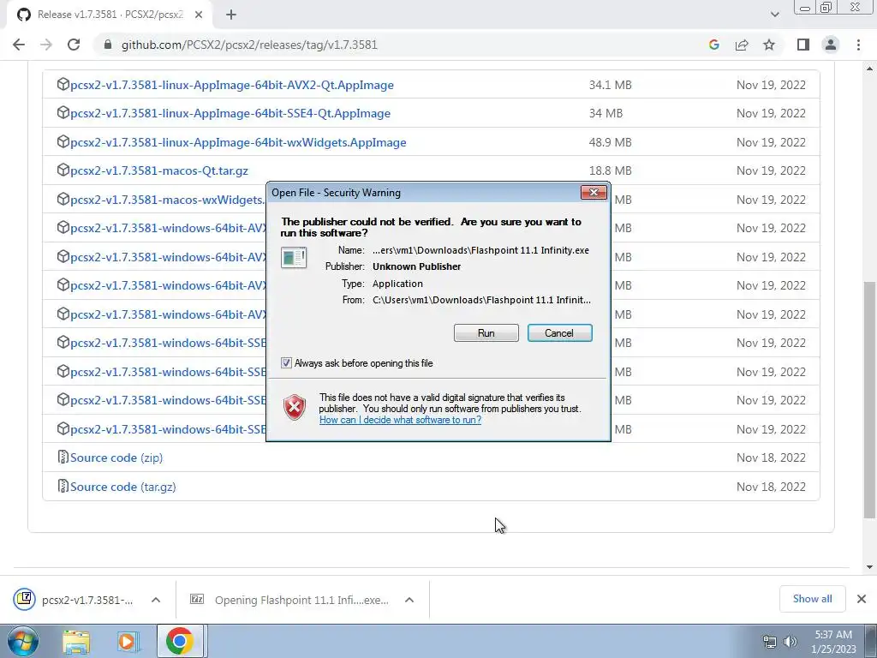The width and height of the screenshot is (877, 658).
Task: Open 'How can I decide what software to run?' link
Action: click(400, 420)
